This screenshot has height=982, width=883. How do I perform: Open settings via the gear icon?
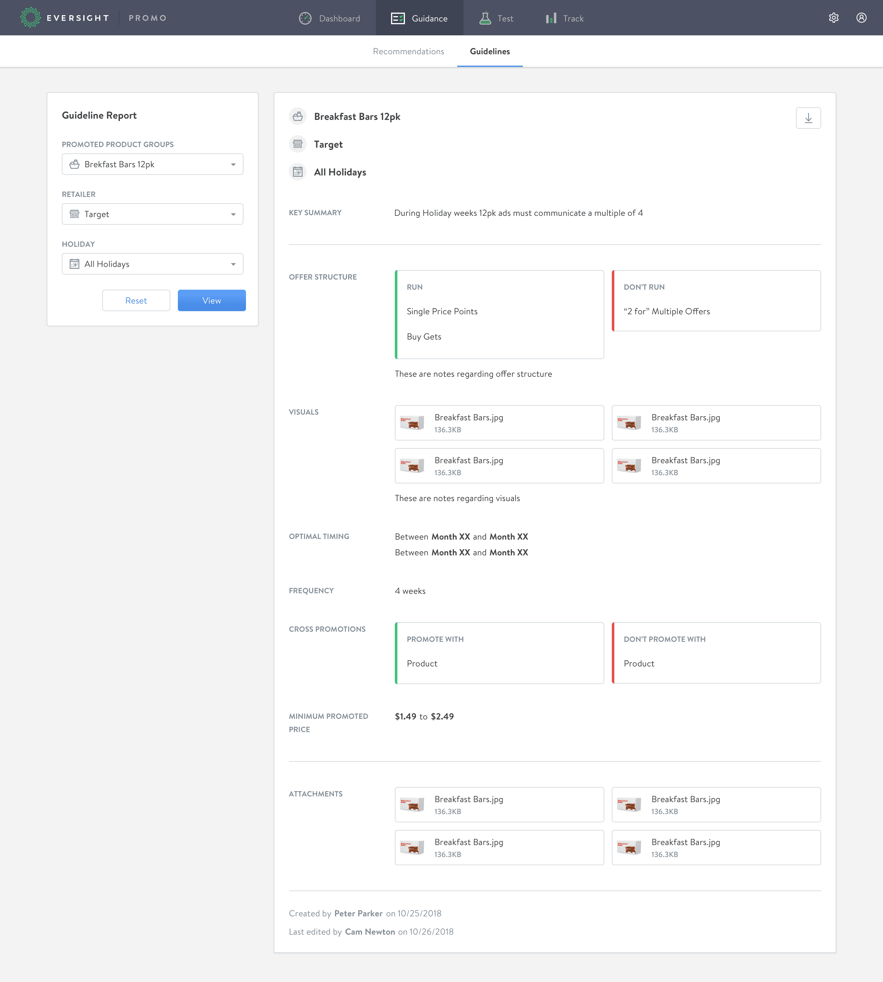coord(833,18)
